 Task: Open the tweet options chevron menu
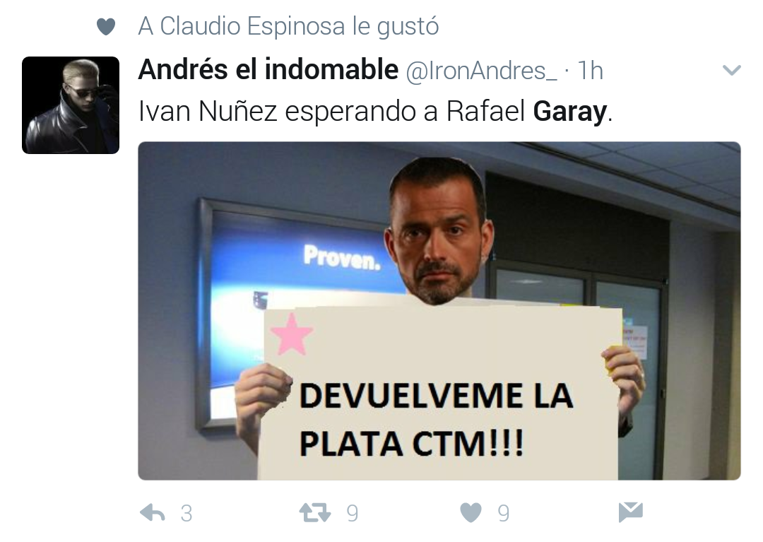pyautogui.click(x=731, y=71)
